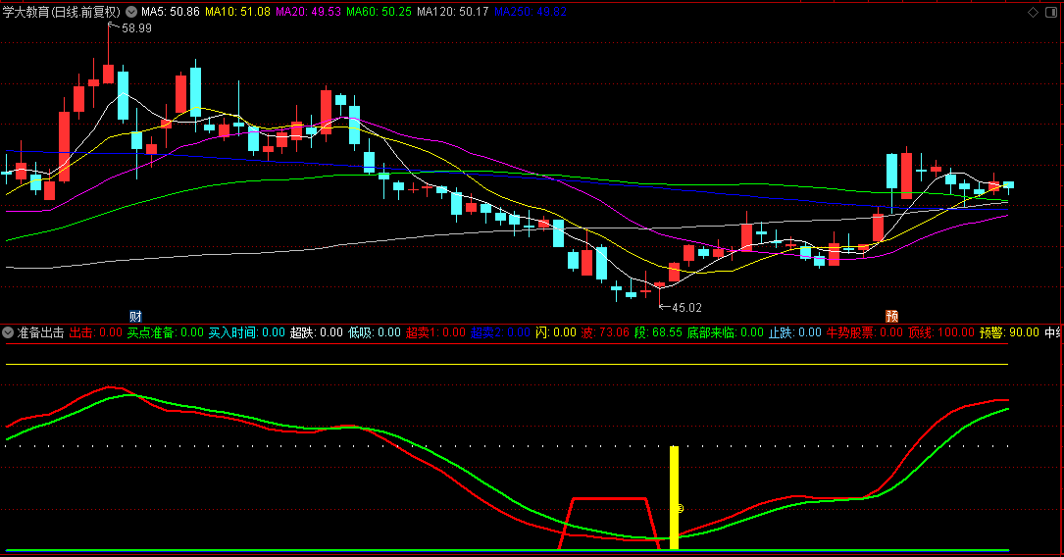Screen dimensions: 1064x557
Task: Click the 牛势股票: 0.00 value
Action: [865, 332]
